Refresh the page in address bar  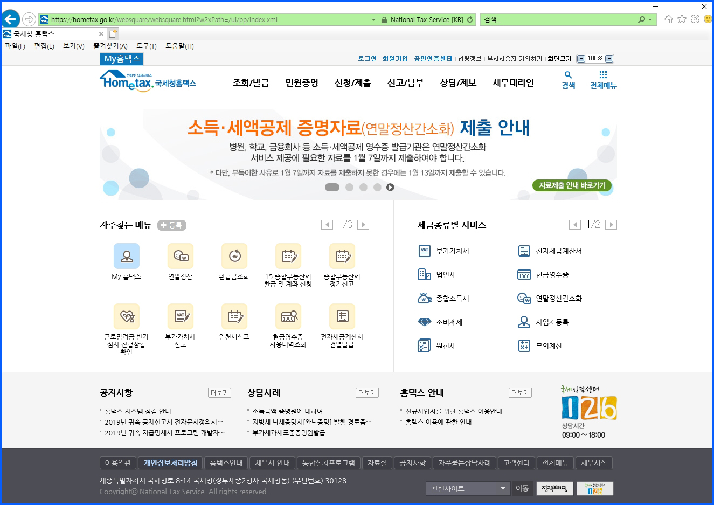(x=470, y=19)
